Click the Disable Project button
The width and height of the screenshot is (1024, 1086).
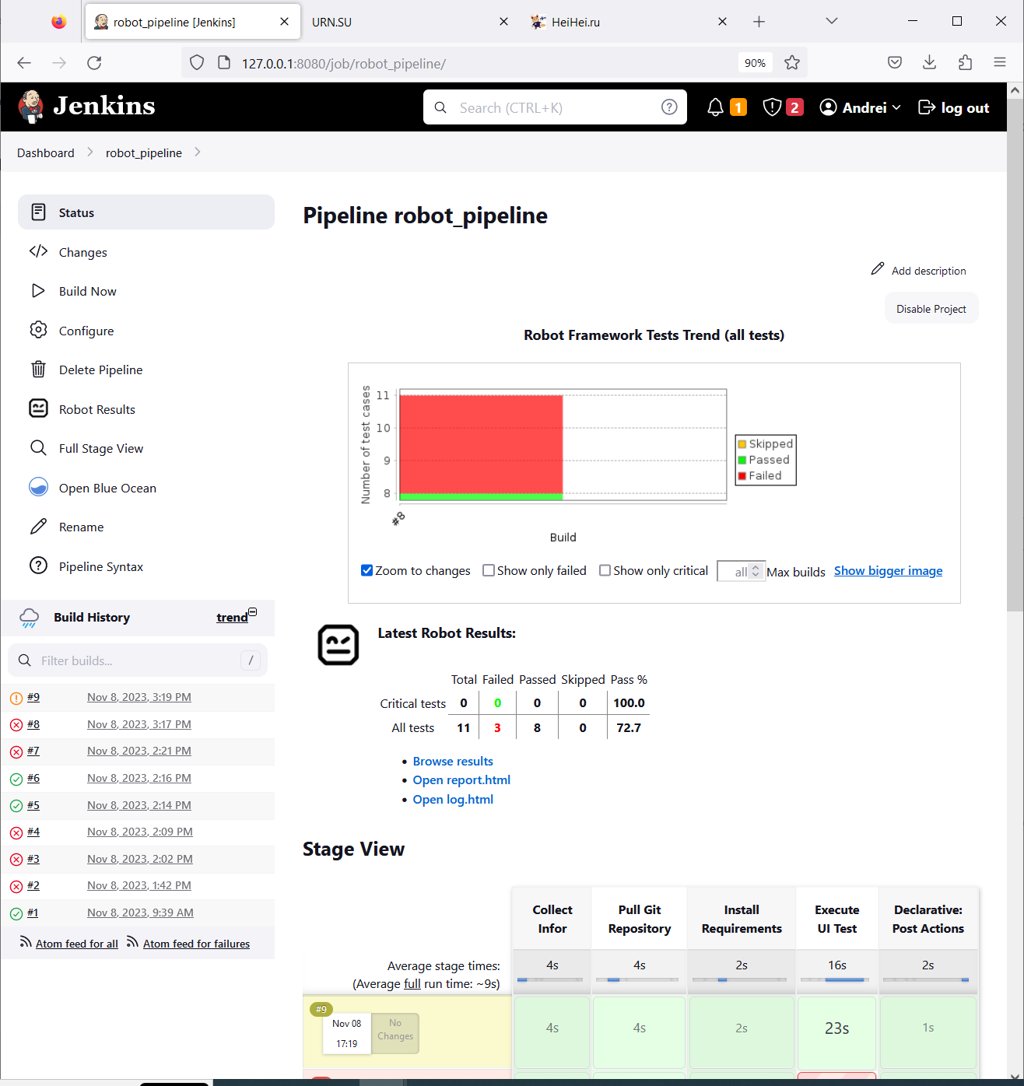pyautogui.click(x=931, y=309)
